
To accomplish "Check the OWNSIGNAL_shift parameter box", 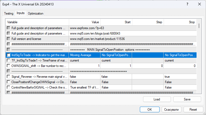I will (x=9, y=66).
